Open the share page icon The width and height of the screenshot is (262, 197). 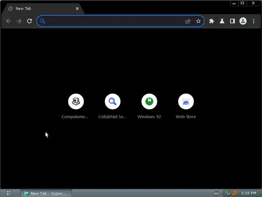(x=188, y=21)
